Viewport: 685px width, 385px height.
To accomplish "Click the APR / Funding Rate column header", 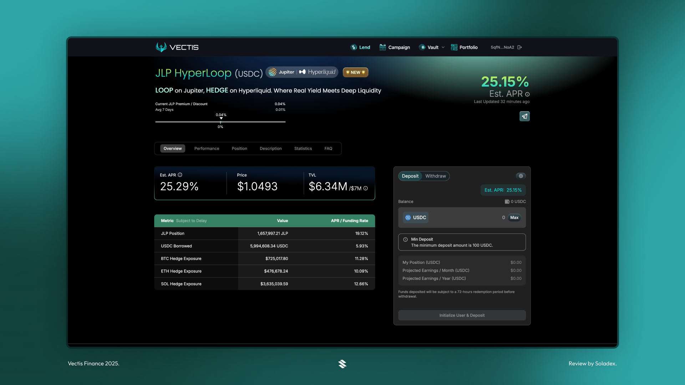I will coord(350,221).
